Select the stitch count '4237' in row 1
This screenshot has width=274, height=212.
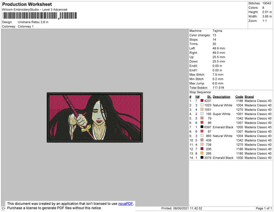[208, 101]
